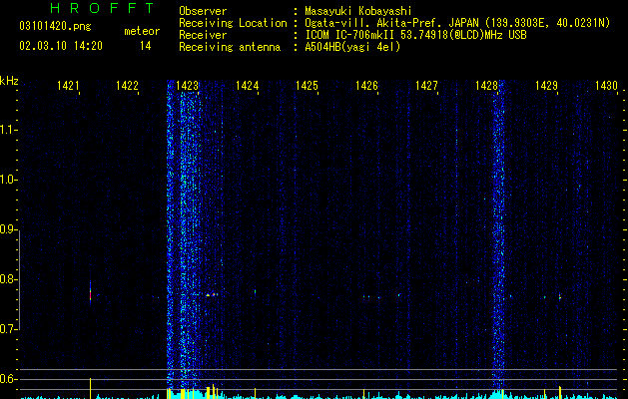
Task: Click the Receiving Location label
Action: (233, 23)
